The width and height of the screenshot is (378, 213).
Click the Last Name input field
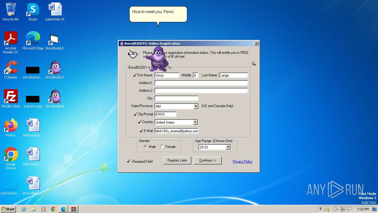coord(233,75)
